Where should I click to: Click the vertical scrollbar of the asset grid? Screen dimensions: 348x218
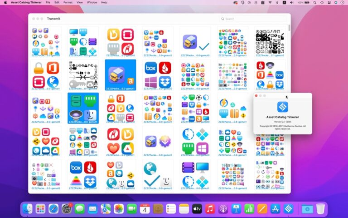pyautogui.click(x=289, y=28)
